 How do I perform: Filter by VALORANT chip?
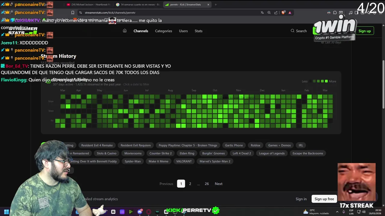184,161
